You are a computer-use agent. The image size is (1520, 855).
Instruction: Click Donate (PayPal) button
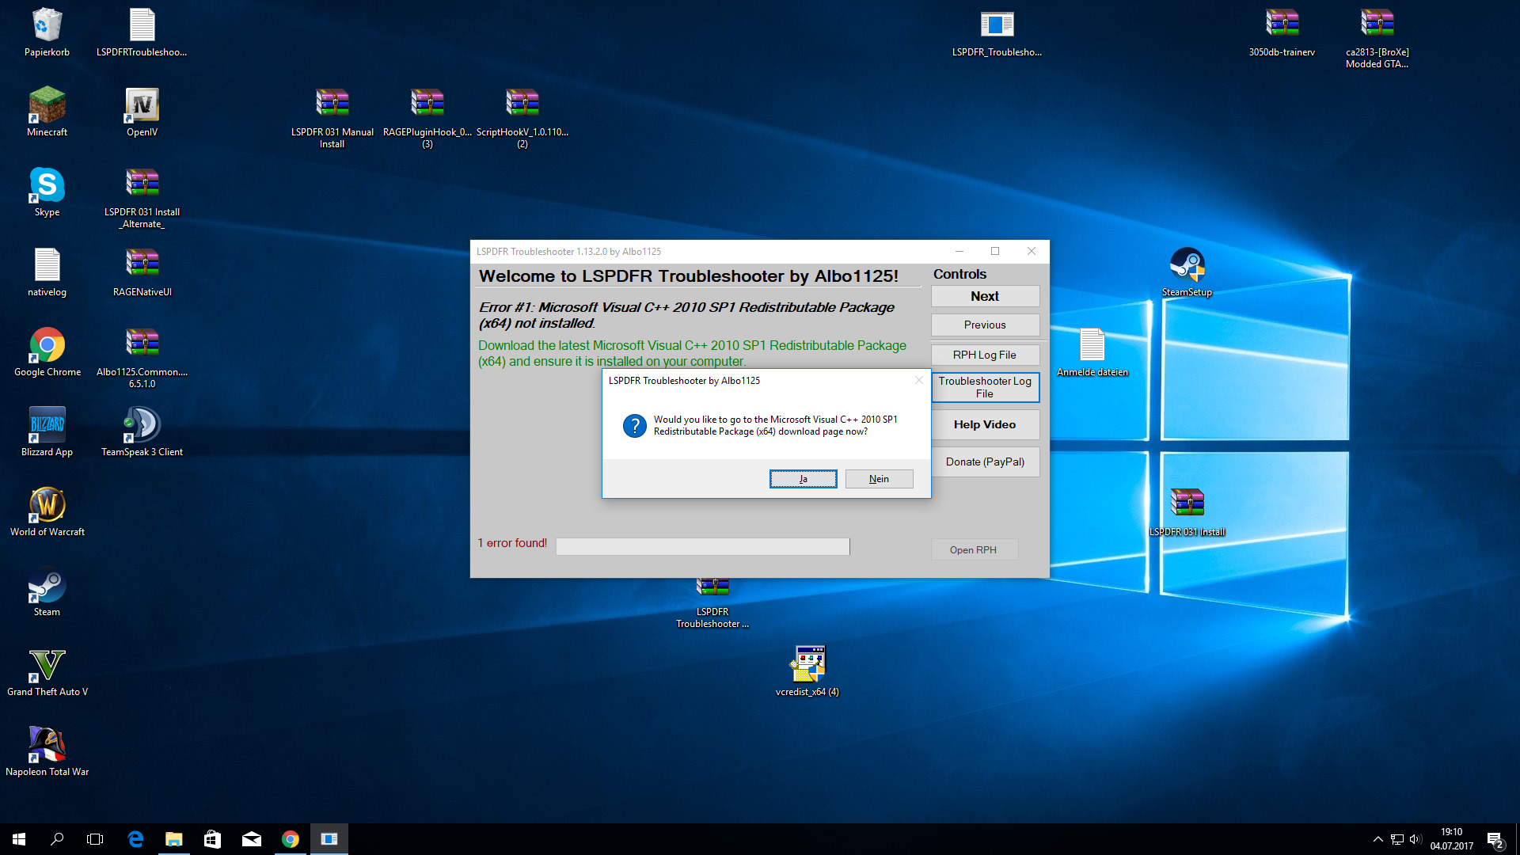click(x=984, y=462)
